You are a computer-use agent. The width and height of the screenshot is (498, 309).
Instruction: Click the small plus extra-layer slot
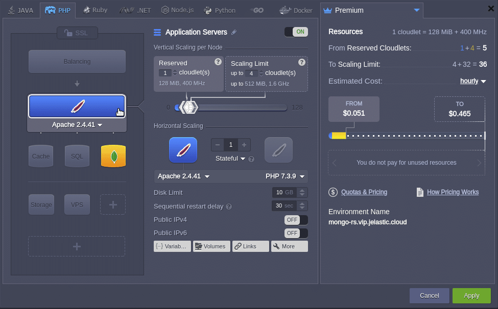pyautogui.click(x=113, y=205)
